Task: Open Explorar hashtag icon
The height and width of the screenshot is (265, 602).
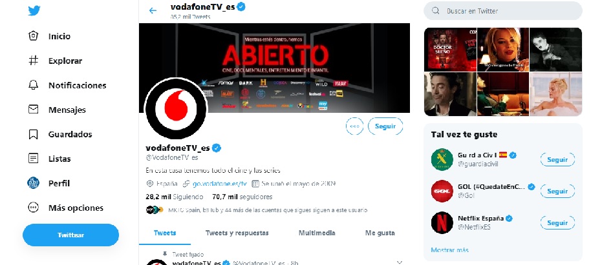Action: pyautogui.click(x=34, y=61)
